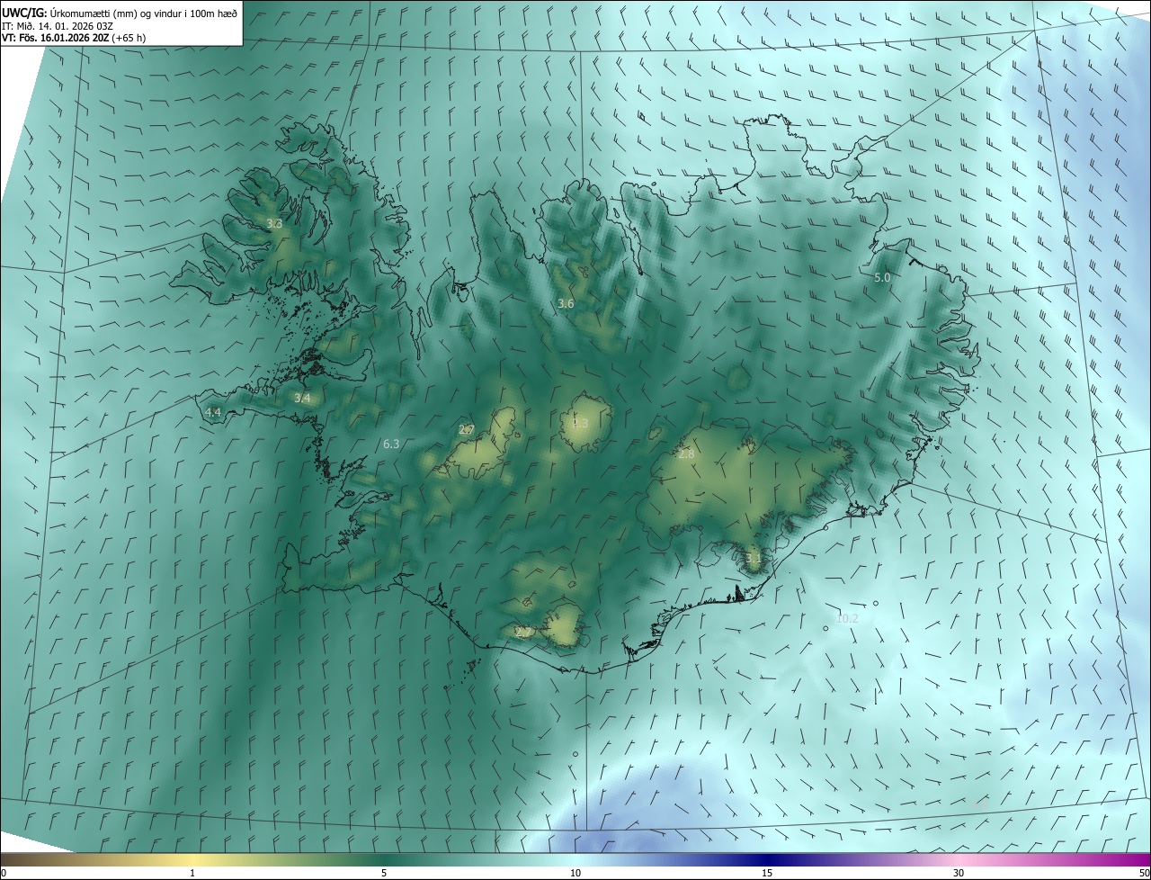
Task: Click the '50' tick label on the color scale
Action: tap(1144, 873)
